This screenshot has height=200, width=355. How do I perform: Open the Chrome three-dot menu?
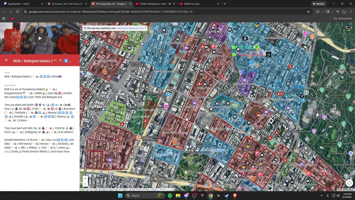(351, 12)
